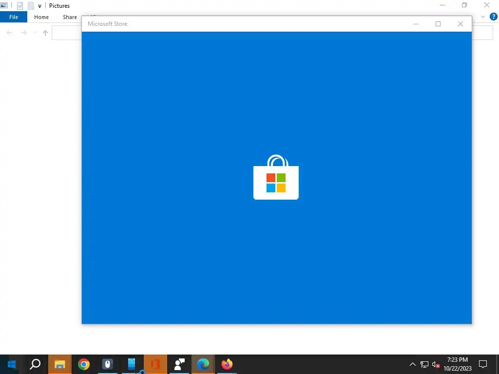Go up one folder level
Viewport: 499px width, 374px height.
point(45,33)
